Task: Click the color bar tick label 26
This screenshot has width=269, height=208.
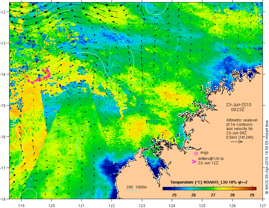Action: click(x=194, y=195)
